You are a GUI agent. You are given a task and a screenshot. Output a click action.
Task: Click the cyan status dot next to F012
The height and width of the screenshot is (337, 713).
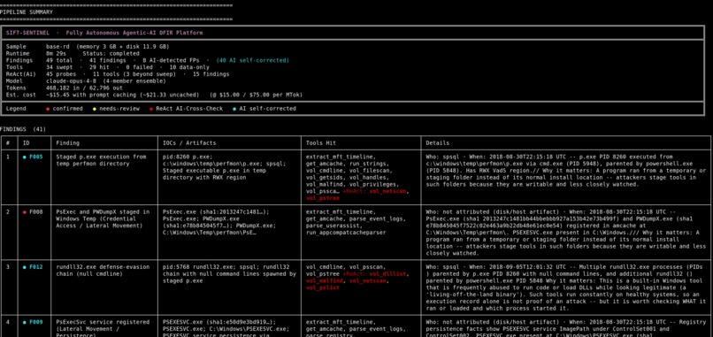24,267
